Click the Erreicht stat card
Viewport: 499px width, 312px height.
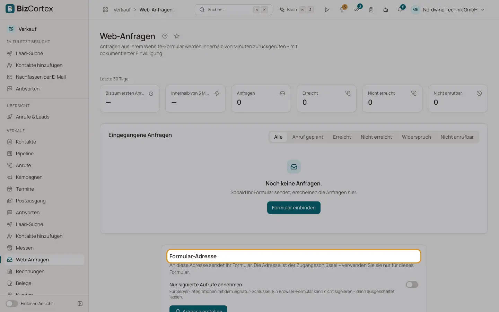(x=326, y=98)
